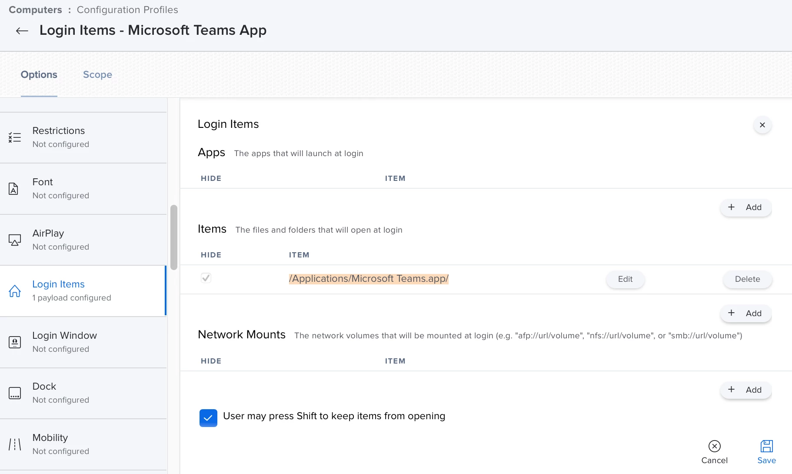Viewport: 792px width, 474px height.
Task: Click the Restrictions list icon in sidebar
Action: 15,137
